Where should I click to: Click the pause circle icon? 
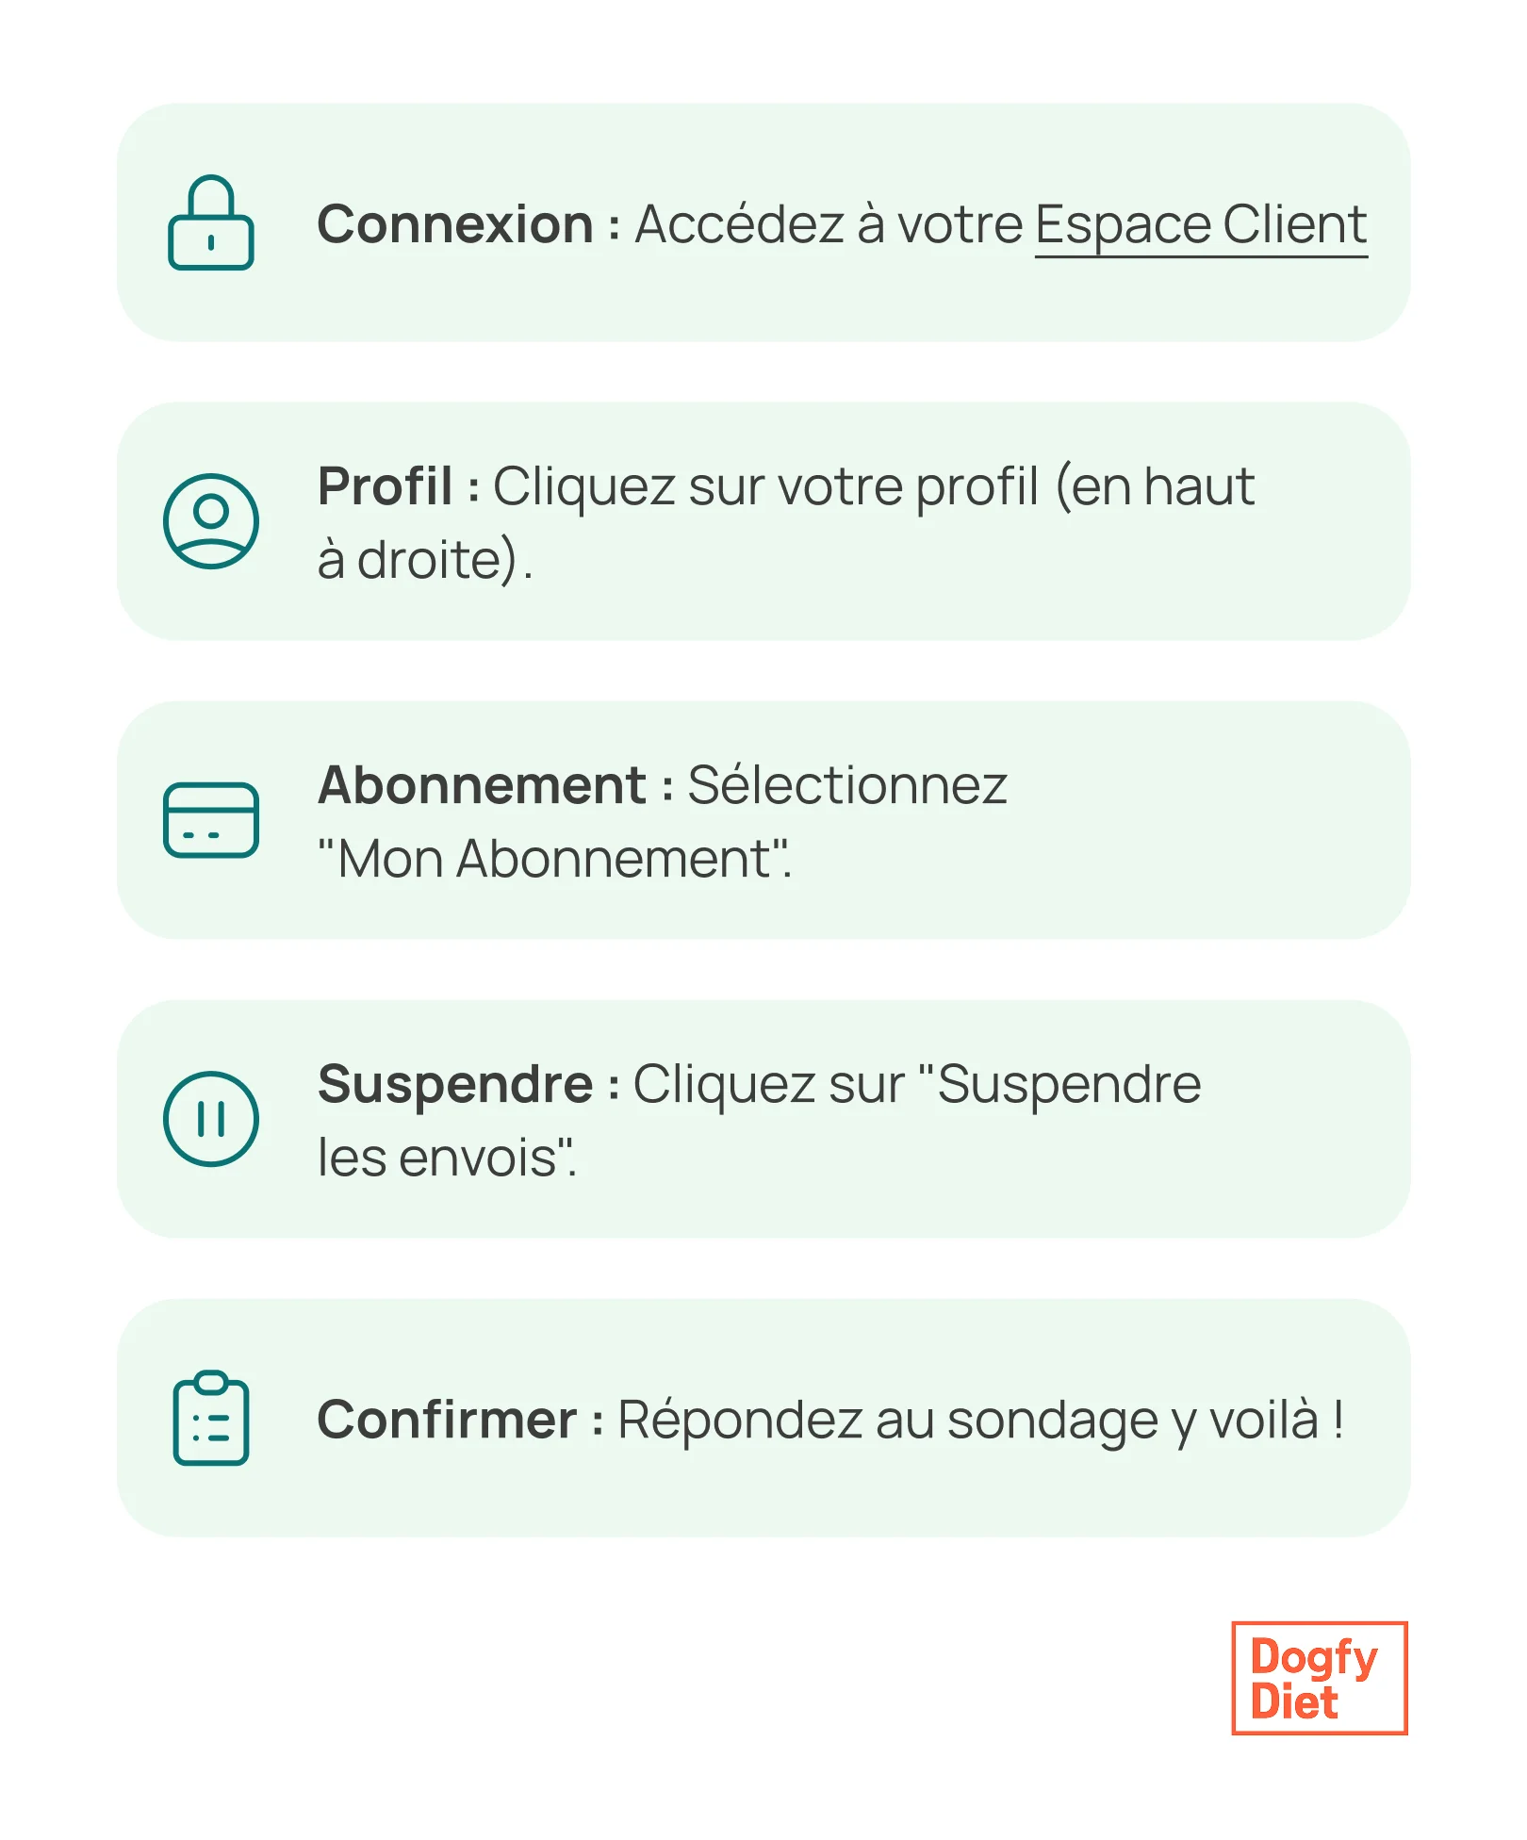click(210, 1119)
